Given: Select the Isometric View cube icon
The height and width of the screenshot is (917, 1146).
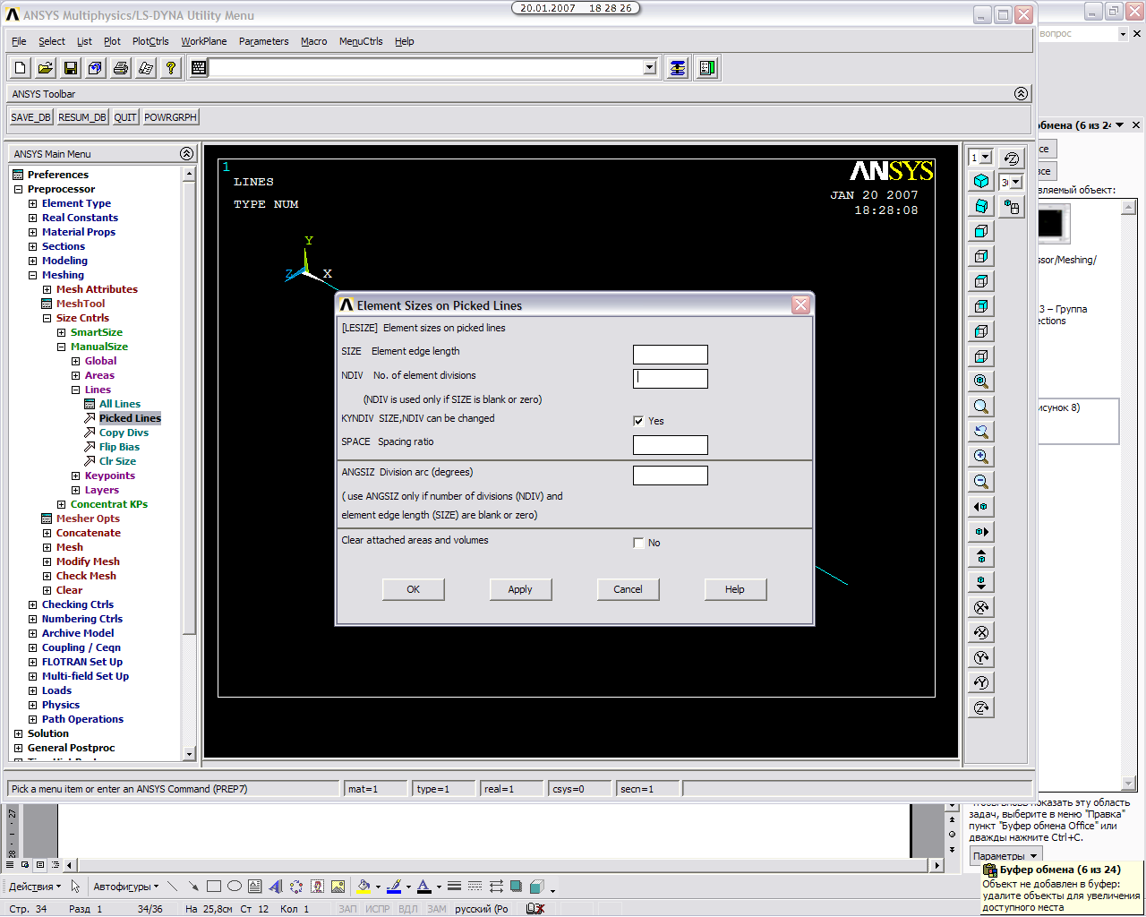Looking at the screenshot, I should [x=981, y=181].
